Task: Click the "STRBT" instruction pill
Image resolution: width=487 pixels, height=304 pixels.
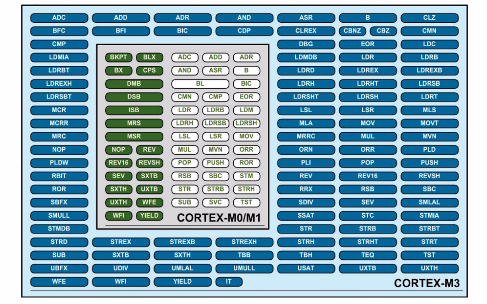Action: click(430, 228)
